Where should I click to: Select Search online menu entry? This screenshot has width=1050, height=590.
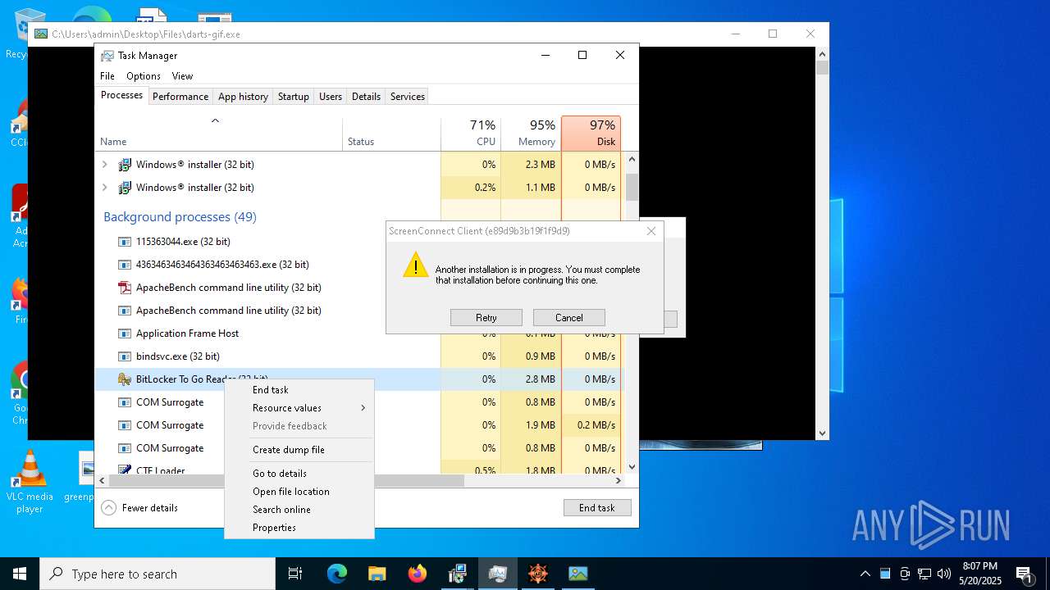click(x=299, y=510)
